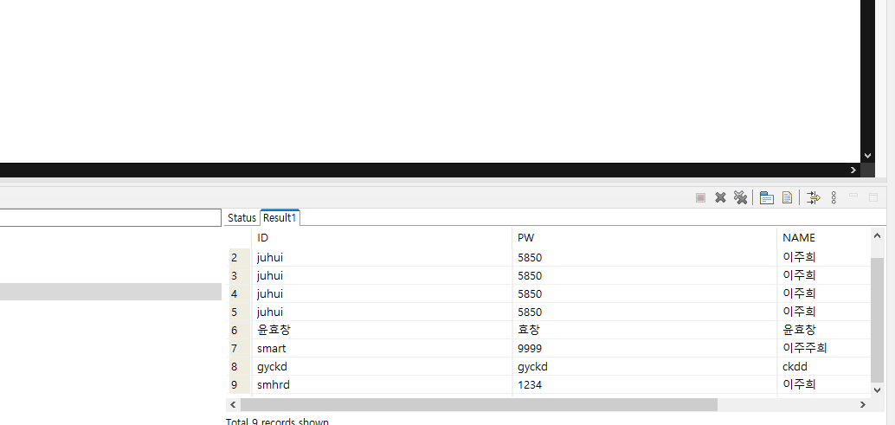Image resolution: width=895 pixels, height=425 pixels.
Task: Click the results table horizontal scrollbar thumb
Action: (479, 404)
